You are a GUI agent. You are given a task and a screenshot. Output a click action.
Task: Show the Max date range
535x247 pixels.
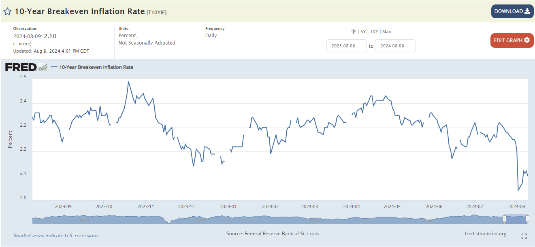386,32
